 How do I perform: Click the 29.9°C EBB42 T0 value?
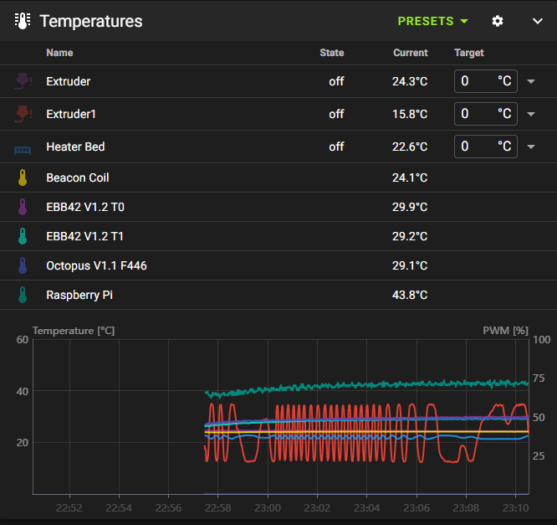click(410, 207)
